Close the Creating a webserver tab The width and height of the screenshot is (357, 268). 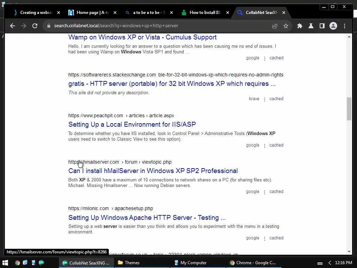(x=59, y=13)
